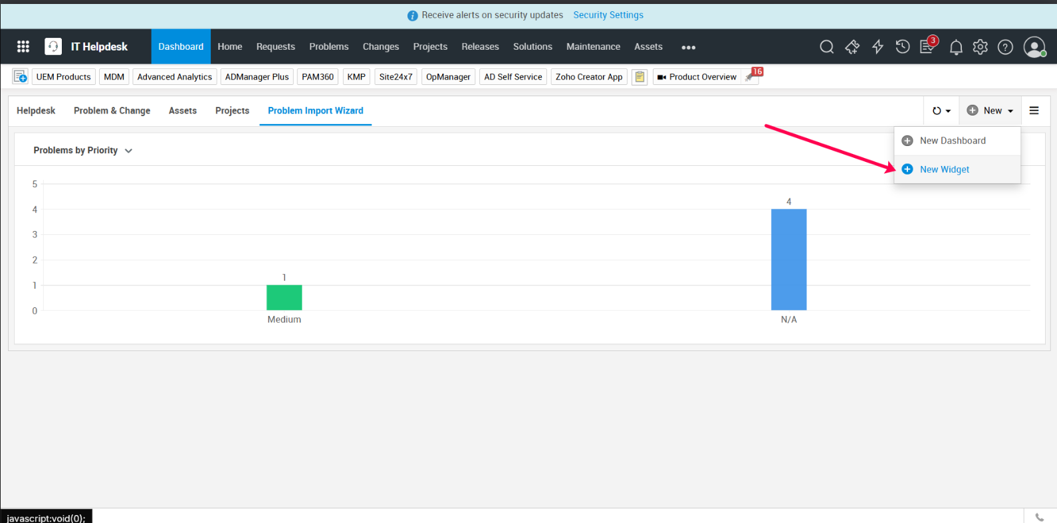The height and width of the screenshot is (523, 1057).
Task: Toggle the New dropdown button
Action: (x=990, y=111)
